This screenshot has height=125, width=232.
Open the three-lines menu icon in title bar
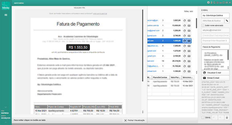pos(218,3)
